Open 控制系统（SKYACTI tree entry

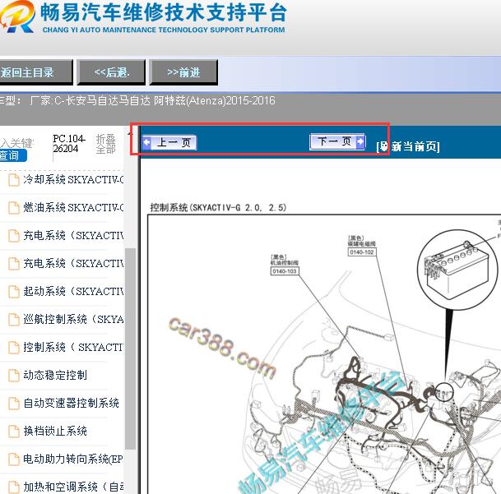click(x=73, y=347)
